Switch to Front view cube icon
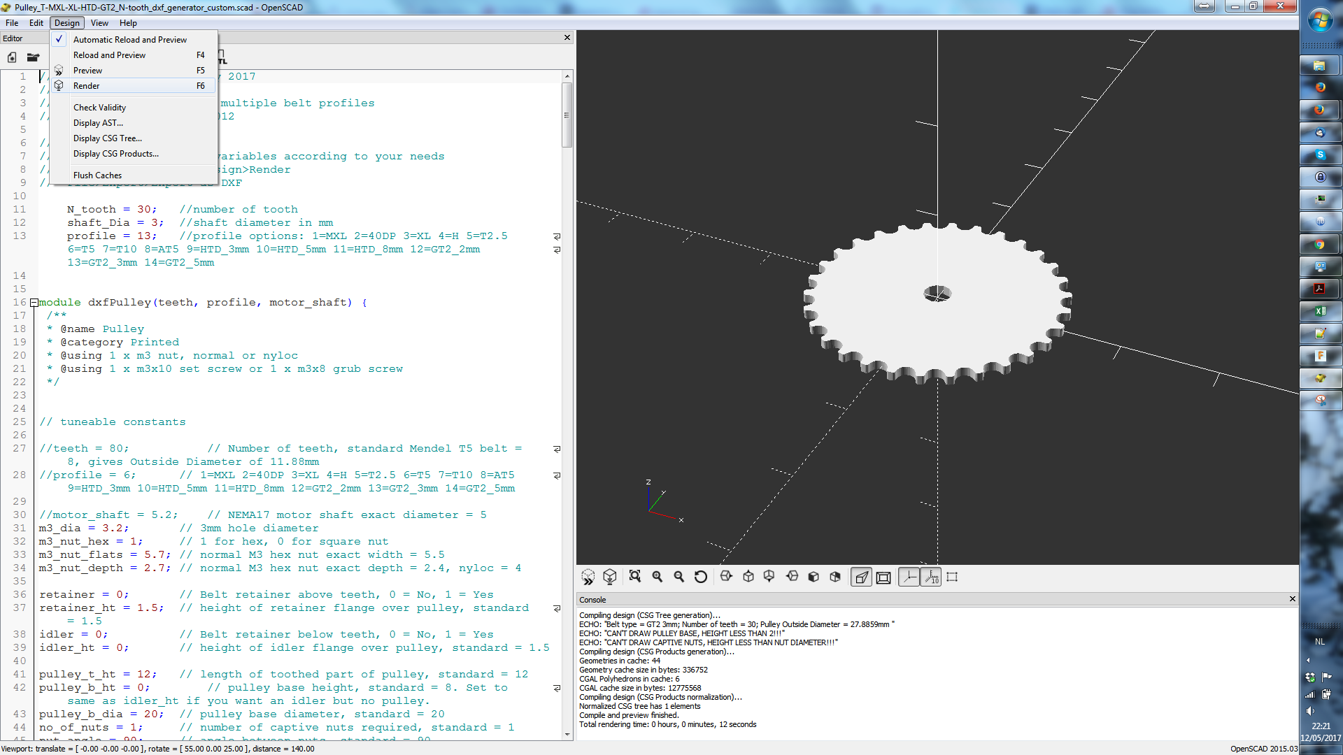 click(813, 577)
